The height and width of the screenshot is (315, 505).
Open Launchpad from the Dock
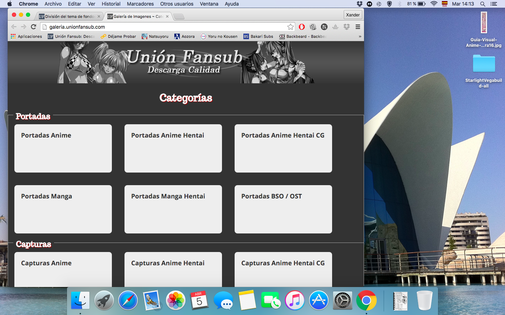coord(104,300)
